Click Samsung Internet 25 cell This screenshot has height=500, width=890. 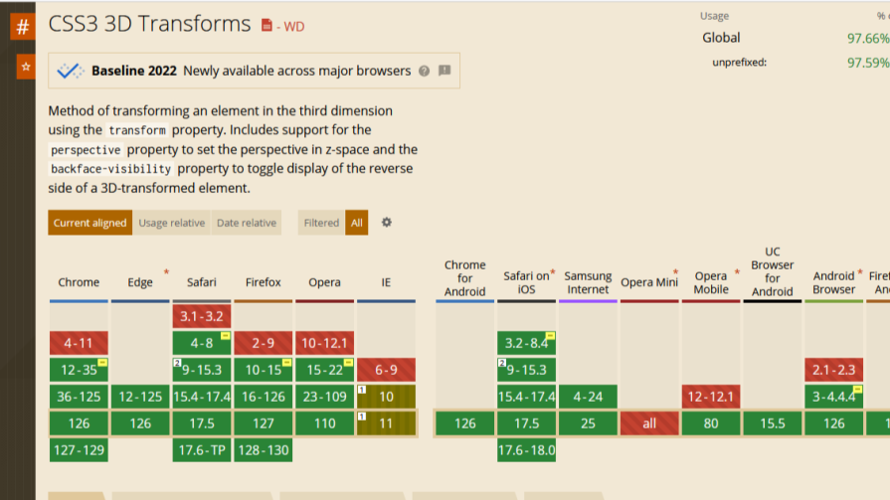[588, 423]
